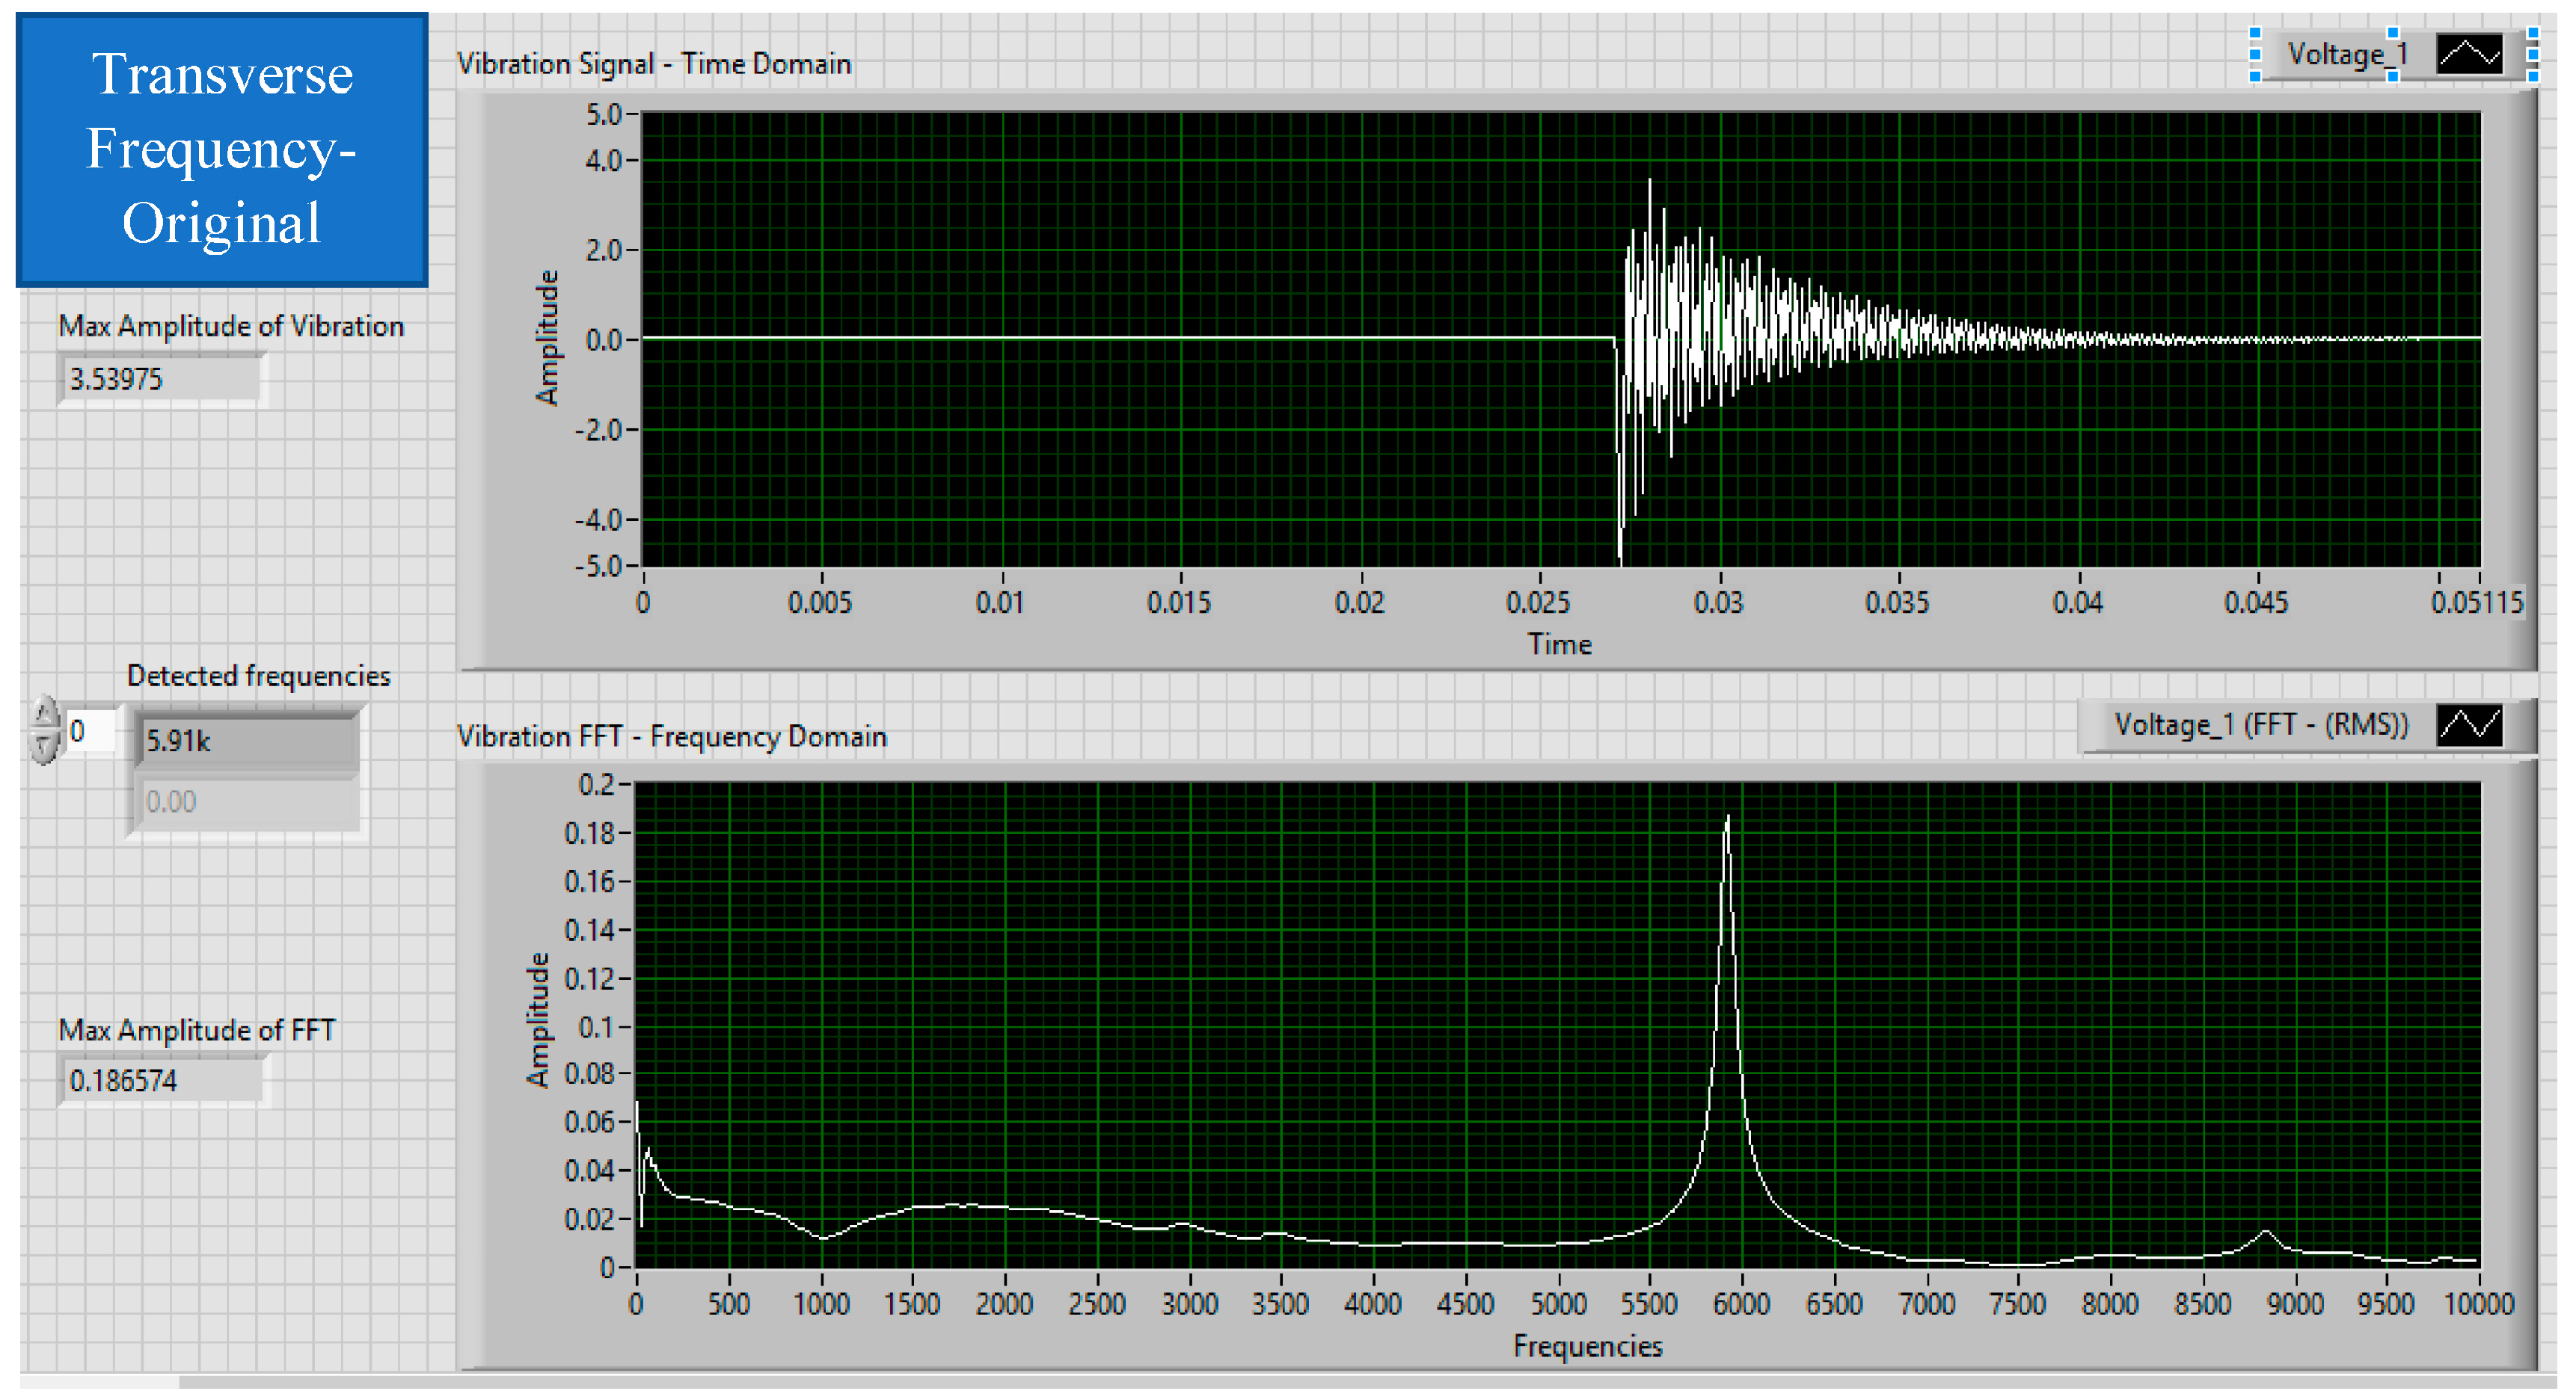
Task: Click the array index field showing 0
Action: pyautogui.click(x=90, y=730)
